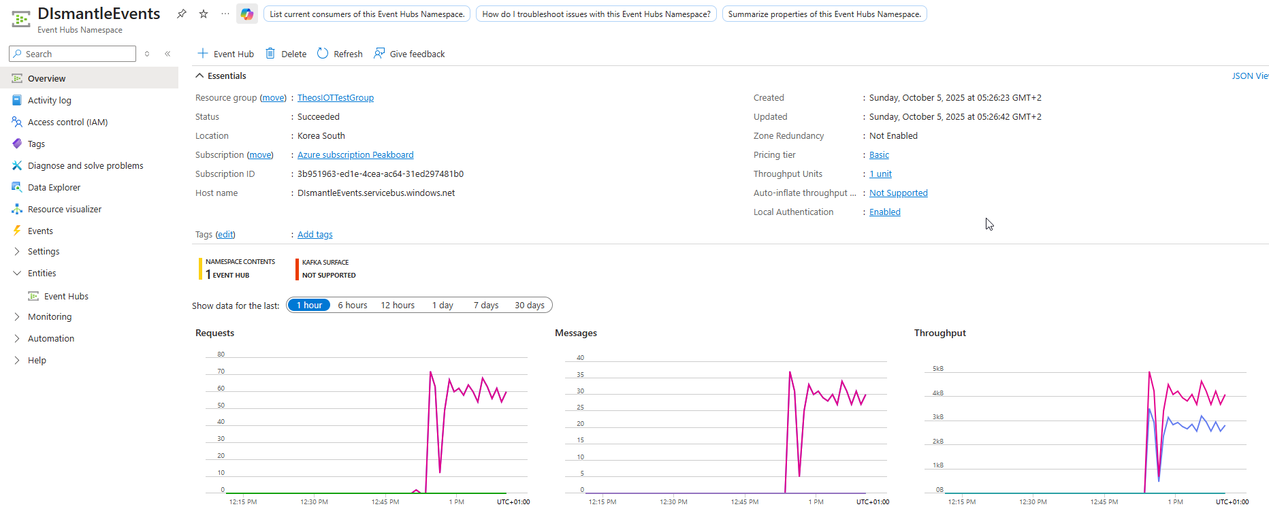The width and height of the screenshot is (1269, 511).
Task: Open the Activity log menu item
Action: 49,100
